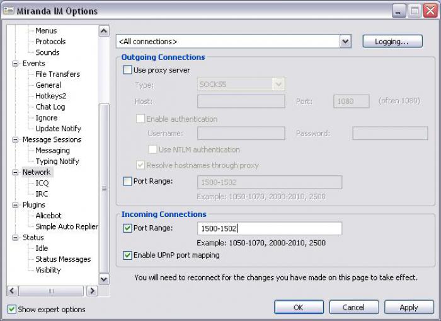This screenshot has width=441, height=321.
Task: Select General under Events
Action: (x=48, y=85)
